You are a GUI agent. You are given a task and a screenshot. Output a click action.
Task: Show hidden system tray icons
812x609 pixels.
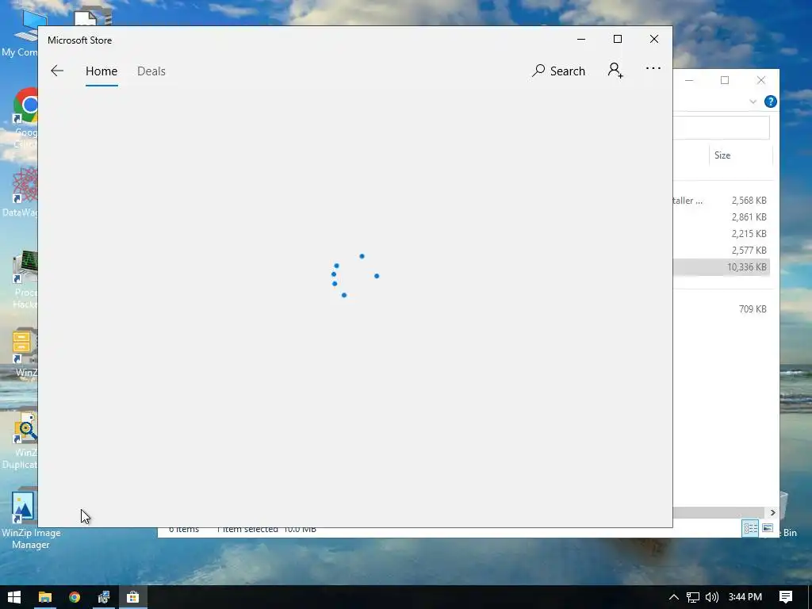click(x=674, y=597)
